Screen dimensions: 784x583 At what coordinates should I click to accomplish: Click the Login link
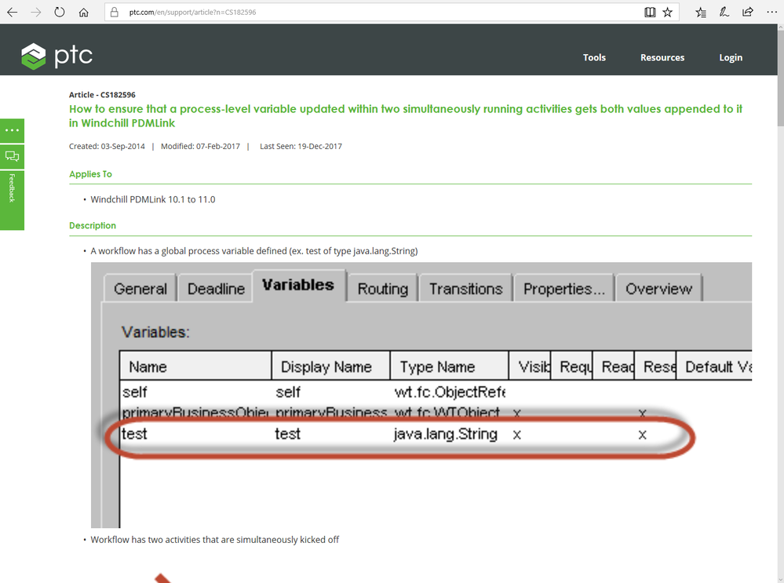(x=731, y=57)
